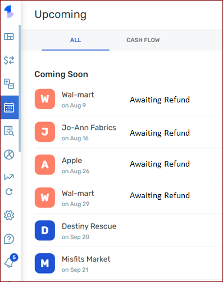Click the A avatar for Apple
223x282 pixels.
coord(45,164)
